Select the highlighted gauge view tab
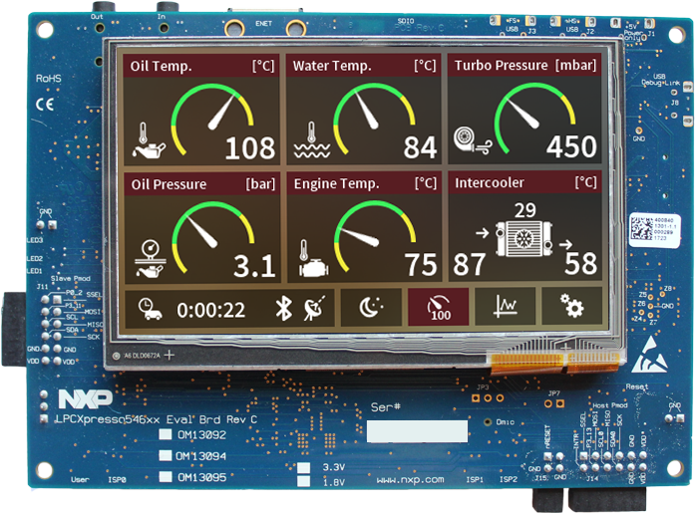 [437, 309]
